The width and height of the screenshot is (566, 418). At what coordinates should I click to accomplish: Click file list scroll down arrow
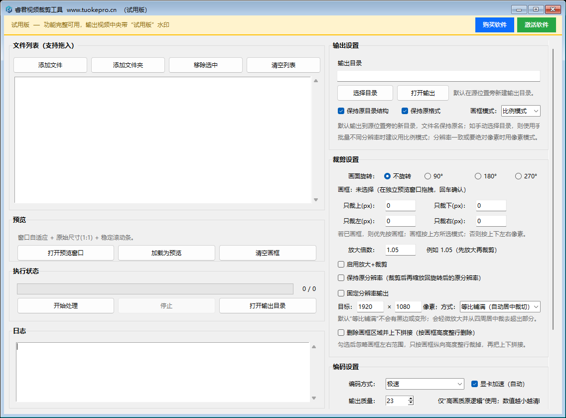point(316,200)
